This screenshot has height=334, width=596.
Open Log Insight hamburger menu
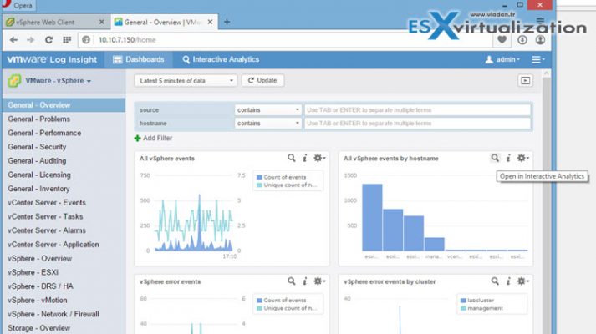pos(537,59)
